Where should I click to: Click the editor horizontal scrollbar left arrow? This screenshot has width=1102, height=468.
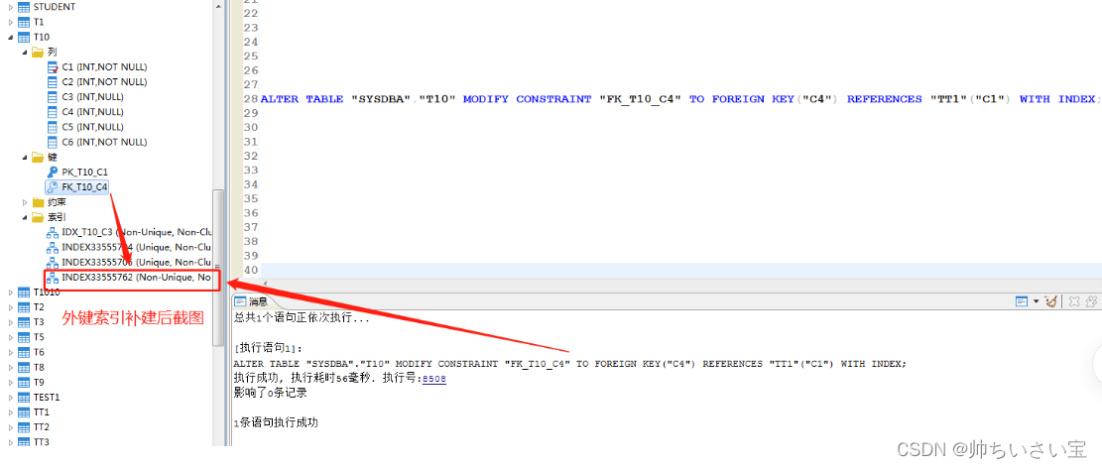(265, 283)
